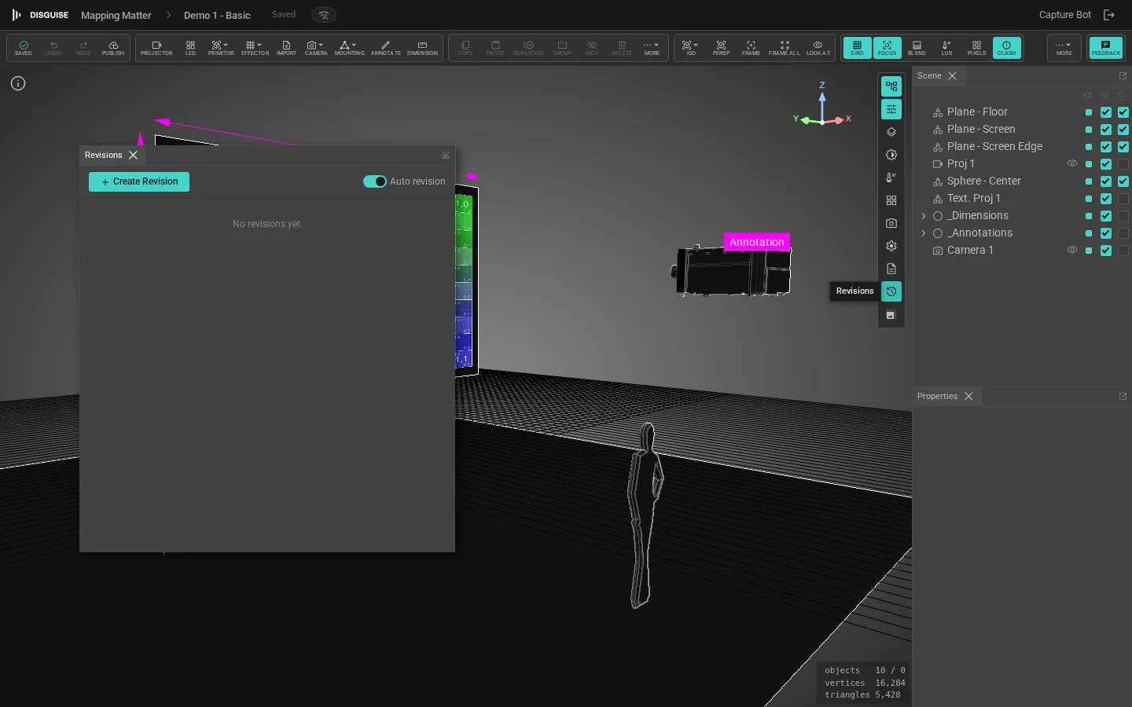Select the Dimension tool

[x=422, y=48]
